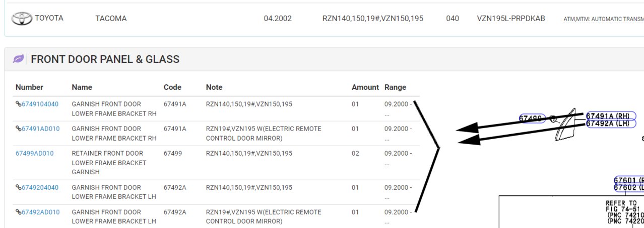Click the 040 value in vehicle header row

pos(453,19)
